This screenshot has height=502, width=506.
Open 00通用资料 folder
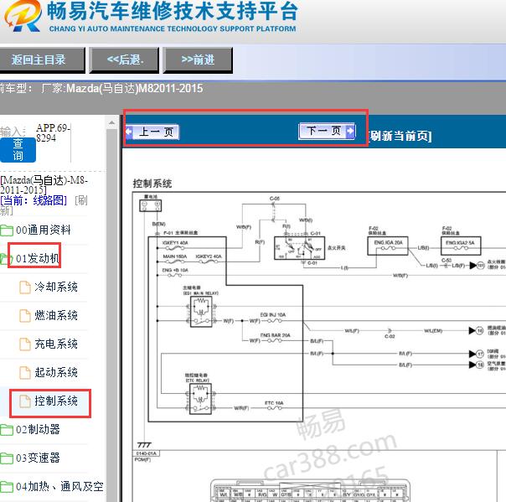click(x=44, y=230)
